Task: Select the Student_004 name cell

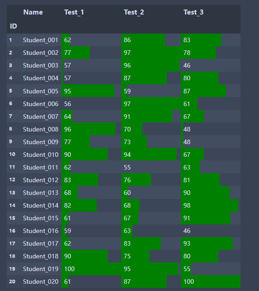Action: pos(41,78)
